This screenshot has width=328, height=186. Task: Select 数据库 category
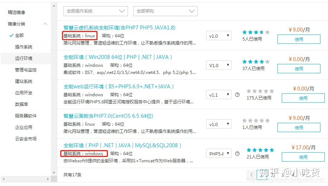(x=22, y=104)
